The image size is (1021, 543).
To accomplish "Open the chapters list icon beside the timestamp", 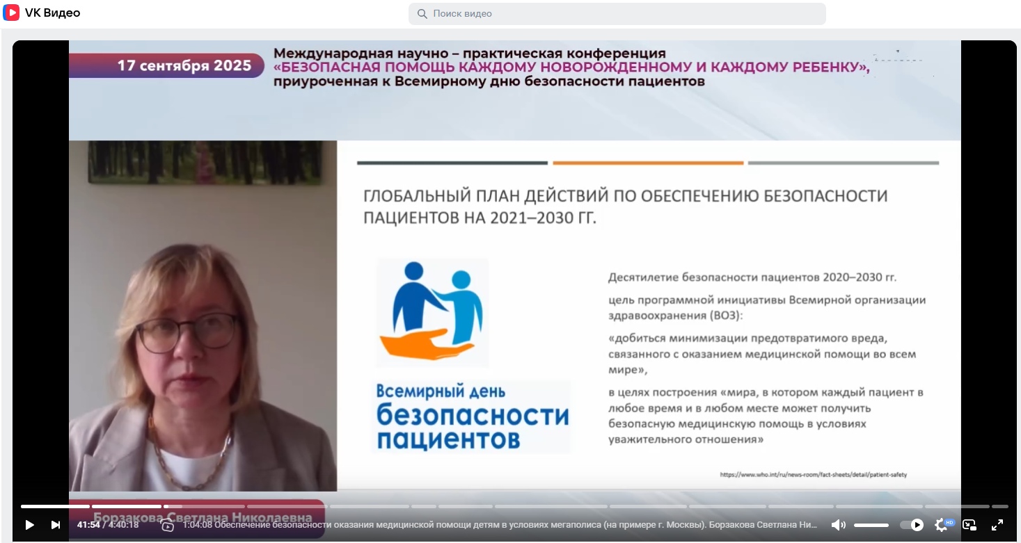I will point(168,526).
